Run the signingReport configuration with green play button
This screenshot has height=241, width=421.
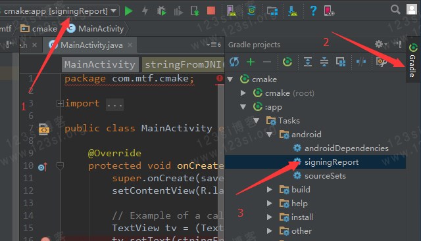pyautogui.click(x=129, y=11)
